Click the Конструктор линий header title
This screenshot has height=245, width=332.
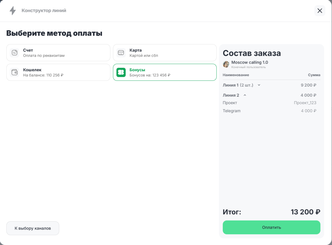[44, 11]
